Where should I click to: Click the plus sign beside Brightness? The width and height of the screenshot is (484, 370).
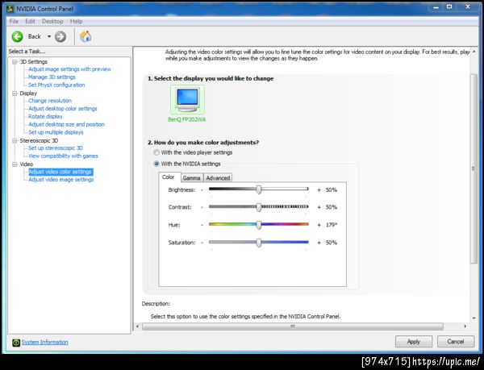[319, 190]
